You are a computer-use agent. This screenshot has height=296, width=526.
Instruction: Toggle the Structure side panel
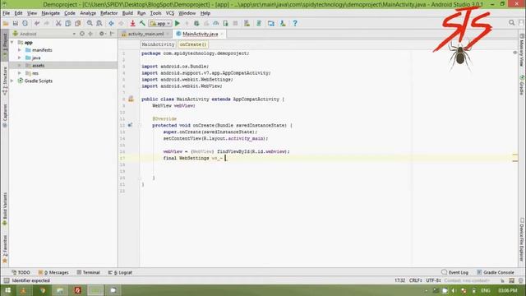(x=5, y=81)
